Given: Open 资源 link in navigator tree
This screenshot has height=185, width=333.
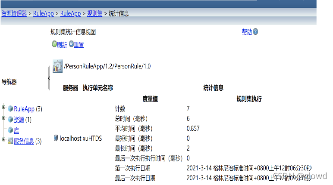Looking at the screenshot, I should tap(19, 120).
